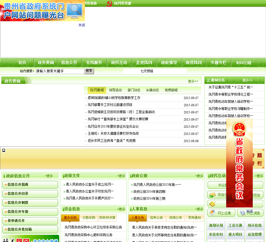Open notice 凤冈县中等职业学校浮雕制作…

pyautogui.click(x=231, y=109)
